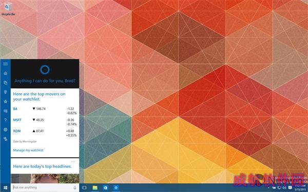Screen dimensions: 308x192
Task: Show hidden tray icons arrow
Action: tap(268, 188)
